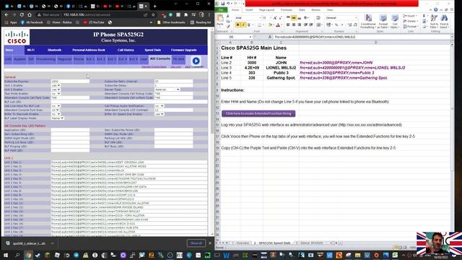The image size is (462, 260).
Task: Open Use Line Keys For BLF List dropdown
Action: point(56,105)
